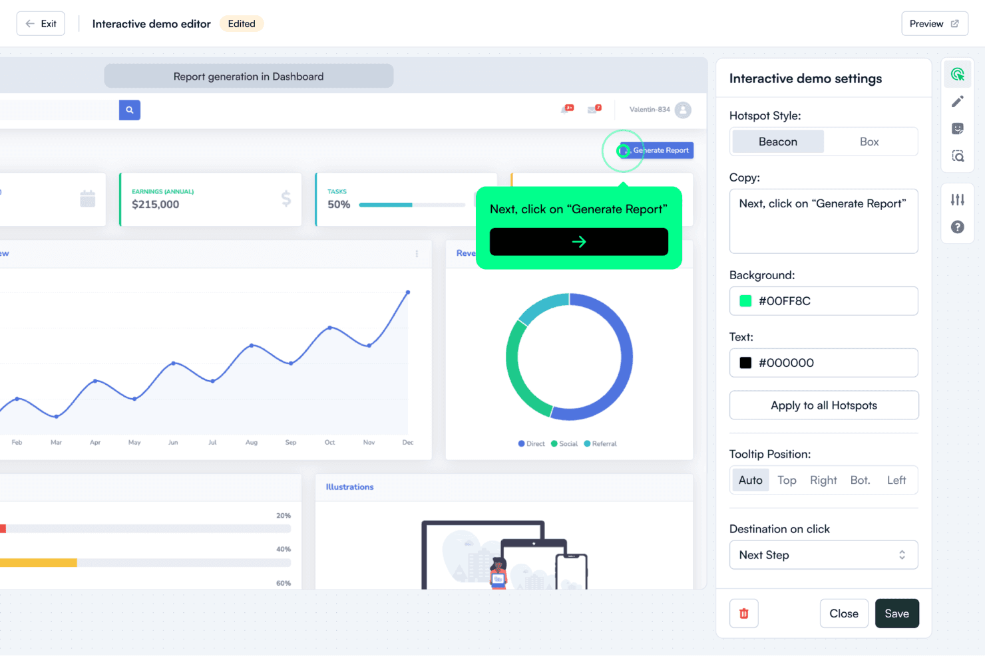Click the Close button

click(844, 613)
